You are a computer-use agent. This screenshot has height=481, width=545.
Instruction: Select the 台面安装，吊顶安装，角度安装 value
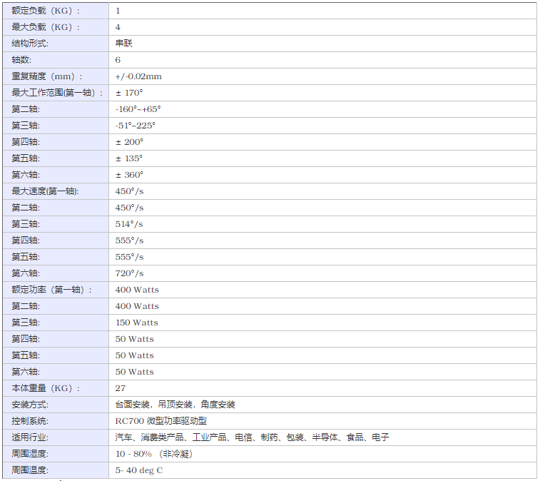pyautogui.click(x=175, y=405)
